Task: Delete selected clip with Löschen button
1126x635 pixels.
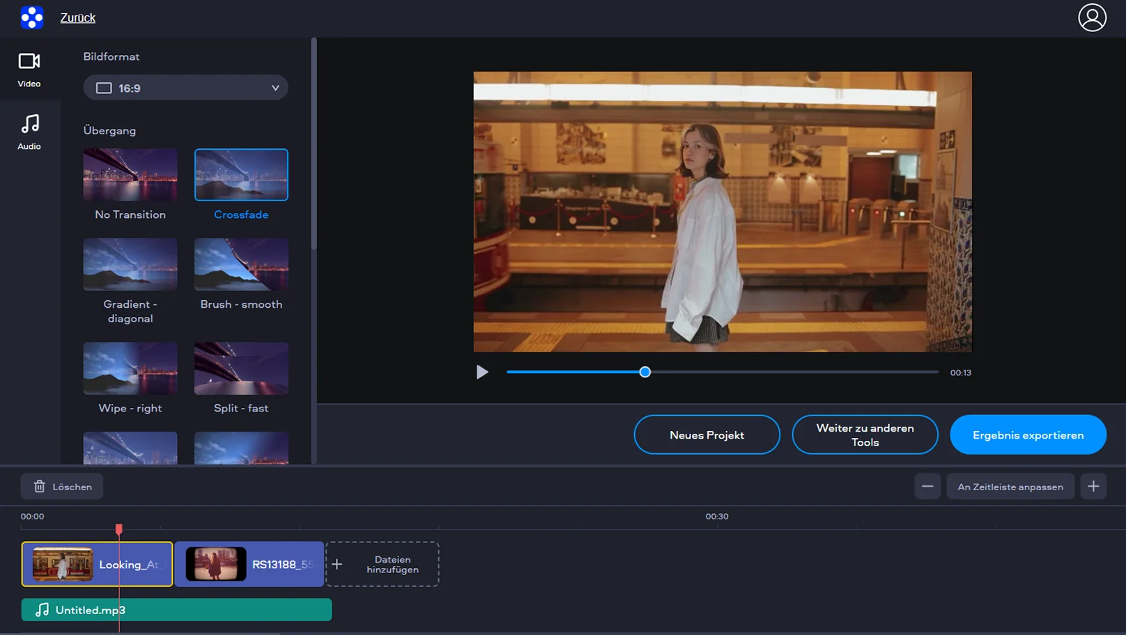Action: 62,487
